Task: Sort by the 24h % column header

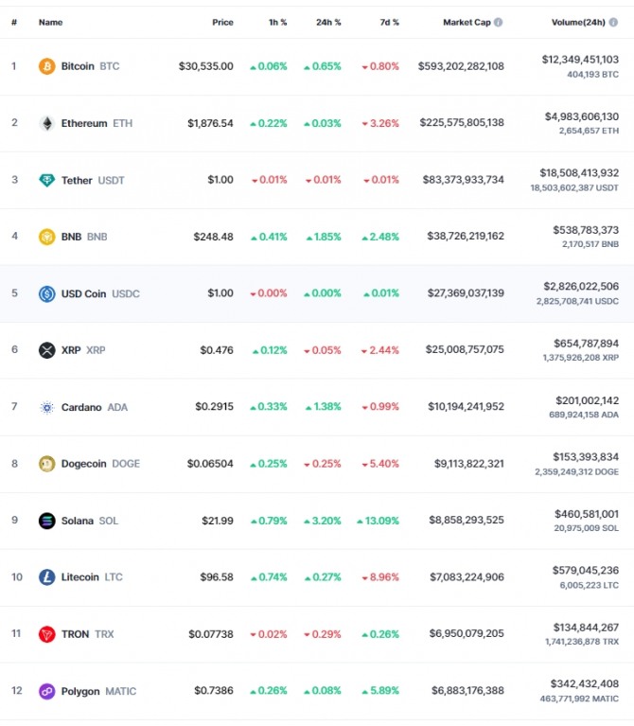Action: click(x=328, y=22)
